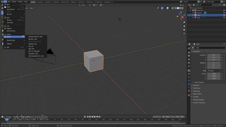Switch perspective/orthographic grid icon in viewport

click(x=184, y=34)
